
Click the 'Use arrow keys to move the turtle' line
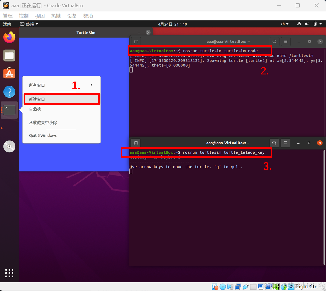point(186,167)
